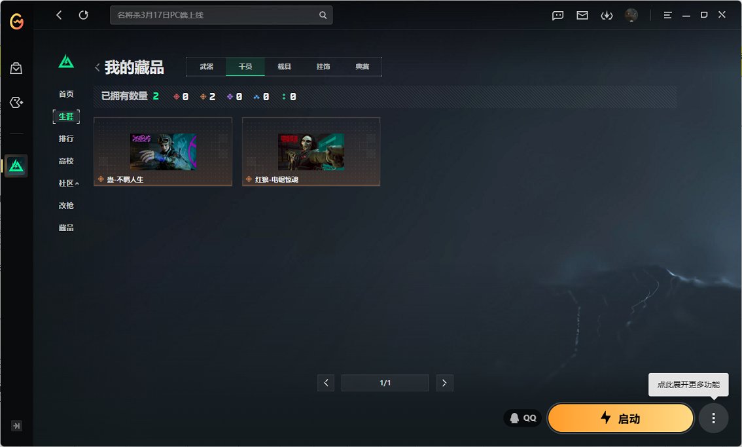The height and width of the screenshot is (447, 742).
Task: Toggle the red rarity filter
Action: pyautogui.click(x=178, y=96)
